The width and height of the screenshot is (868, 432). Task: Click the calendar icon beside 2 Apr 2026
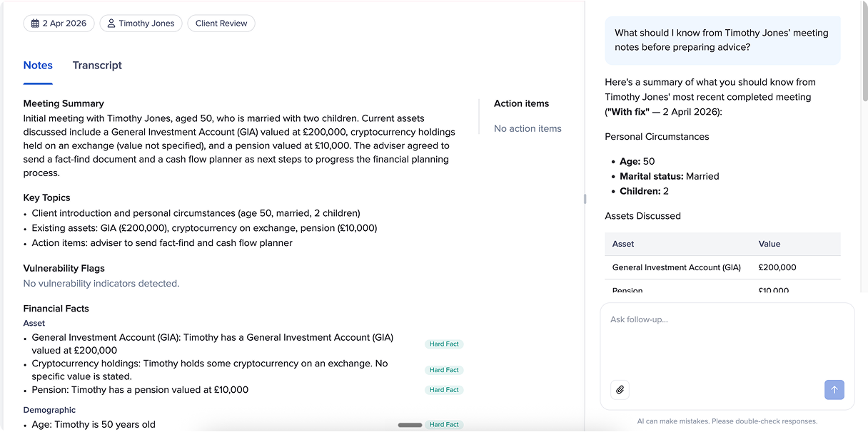coord(35,24)
